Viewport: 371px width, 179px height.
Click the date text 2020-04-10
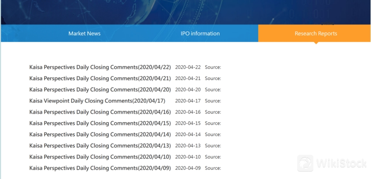click(188, 157)
